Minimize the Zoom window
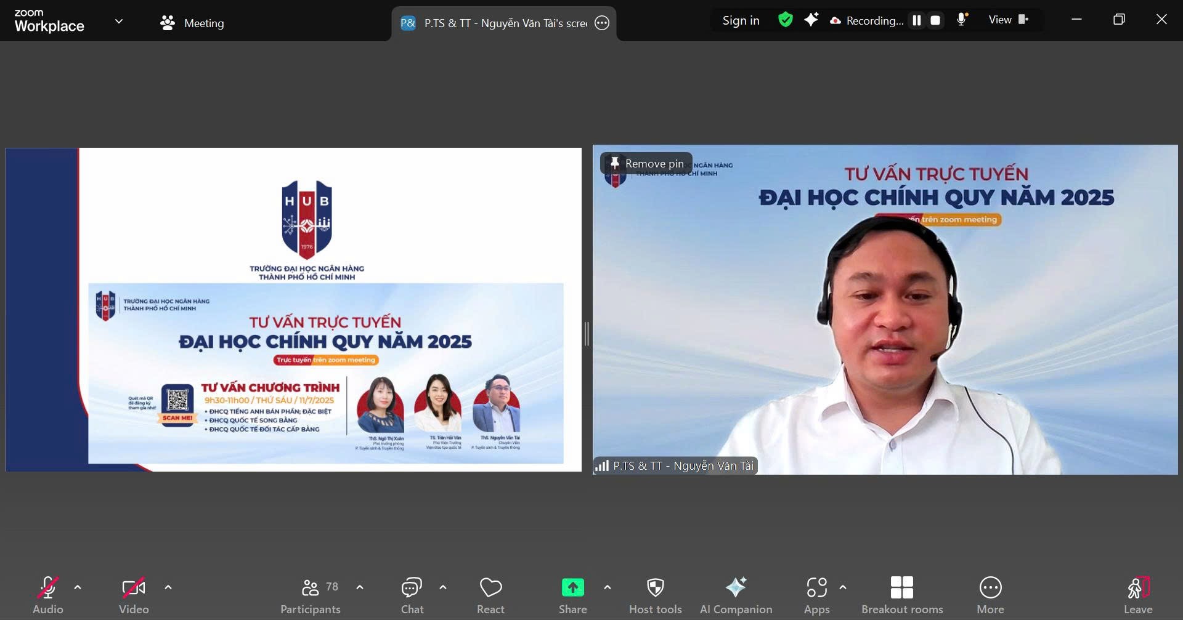 coord(1076,20)
